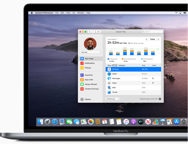Open Calendar in the Dock
The width and height of the screenshot is (188, 144).
point(104,122)
